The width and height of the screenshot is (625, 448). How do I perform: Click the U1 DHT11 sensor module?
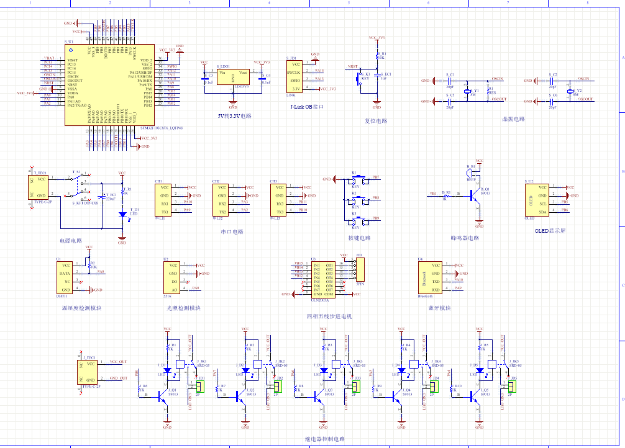[65, 277]
